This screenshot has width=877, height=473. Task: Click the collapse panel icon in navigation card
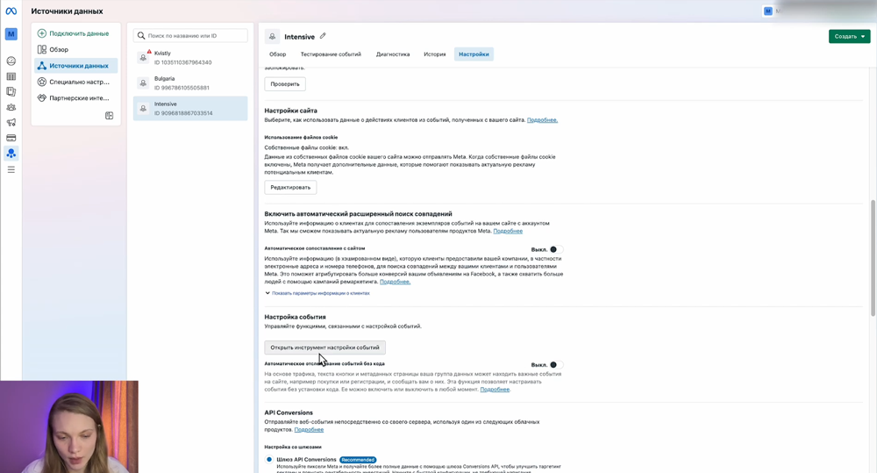[x=110, y=115]
